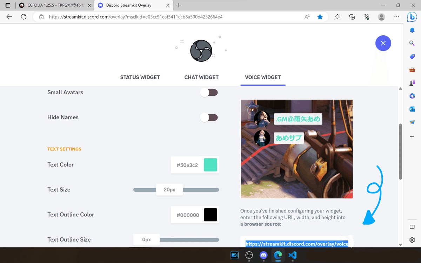
Task: Refresh the page in Edge
Action: tap(24, 17)
